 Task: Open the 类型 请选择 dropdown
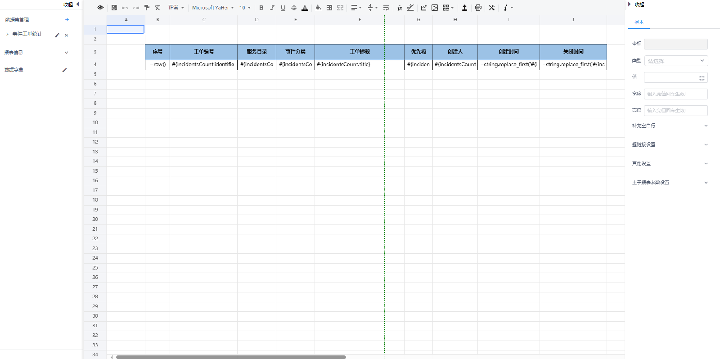tap(676, 61)
